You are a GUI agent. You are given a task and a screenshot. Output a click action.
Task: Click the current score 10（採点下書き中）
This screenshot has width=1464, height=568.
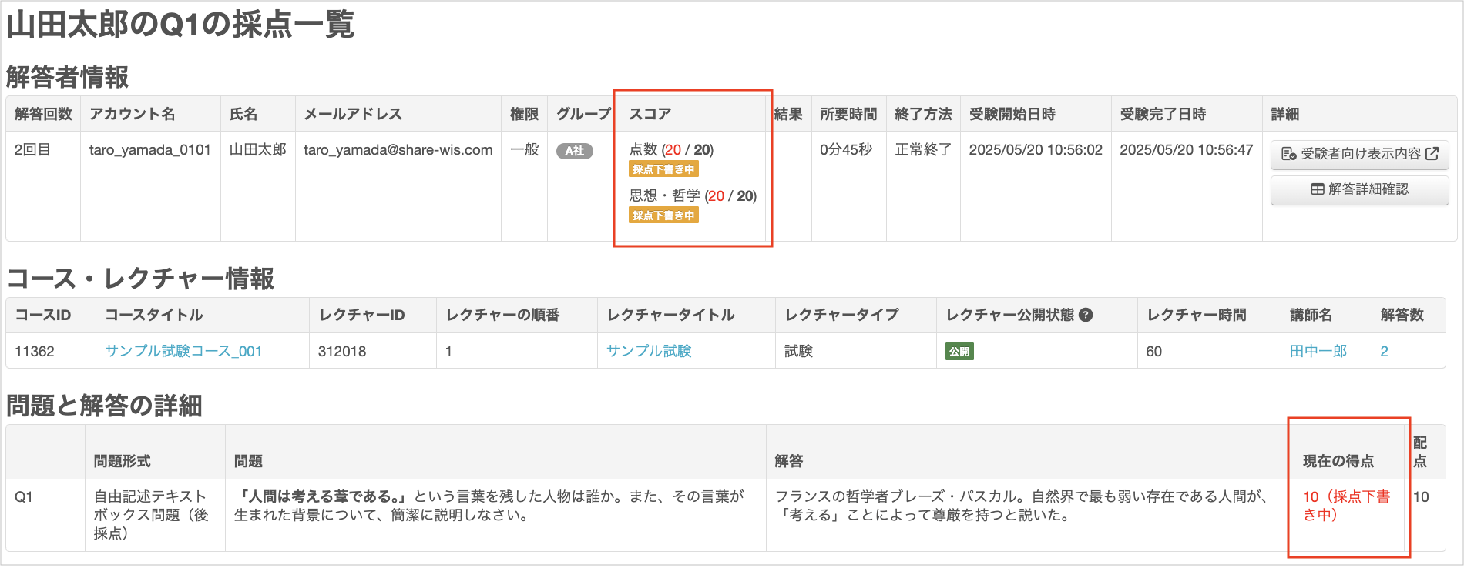click(x=1347, y=506)
